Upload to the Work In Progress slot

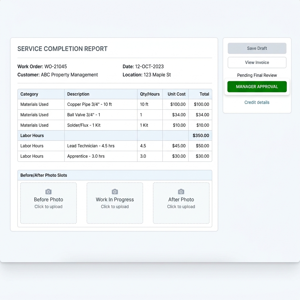point(115,203)
